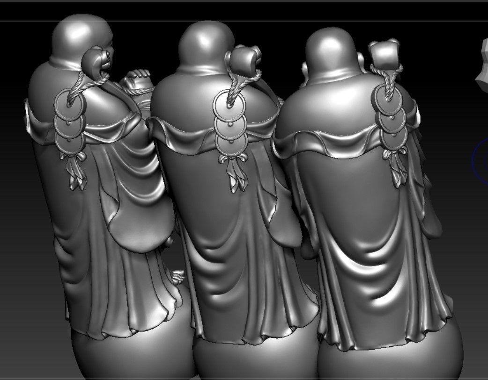Viewport: 488px width, 380px height.
Task: Click the ribbon tassel on left statue
Action: point(74,170)
